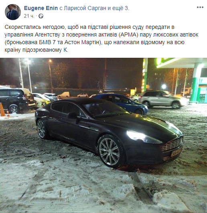
Task: Open tagged profile Ларисой Сарган
Action: (85, 8)
